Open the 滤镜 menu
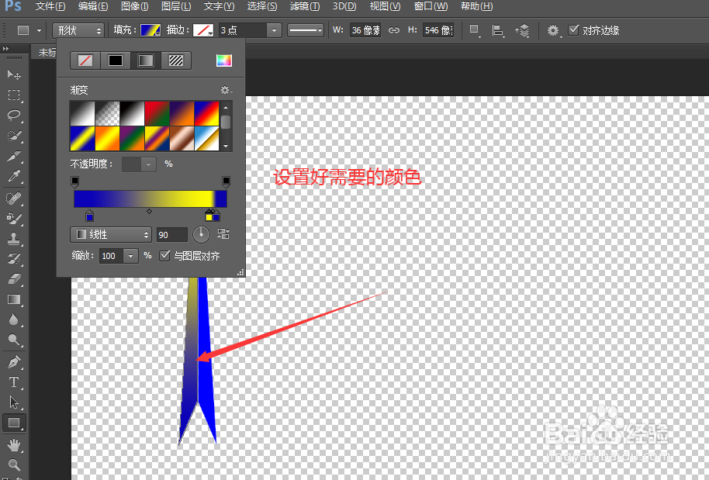709x480 pixels. point(304,6)
